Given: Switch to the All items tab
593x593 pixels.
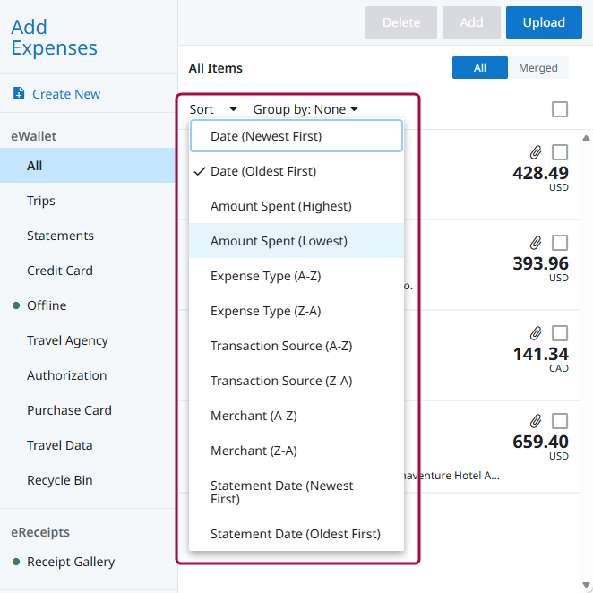Looking at the screenshot, I should pos(479,68).
